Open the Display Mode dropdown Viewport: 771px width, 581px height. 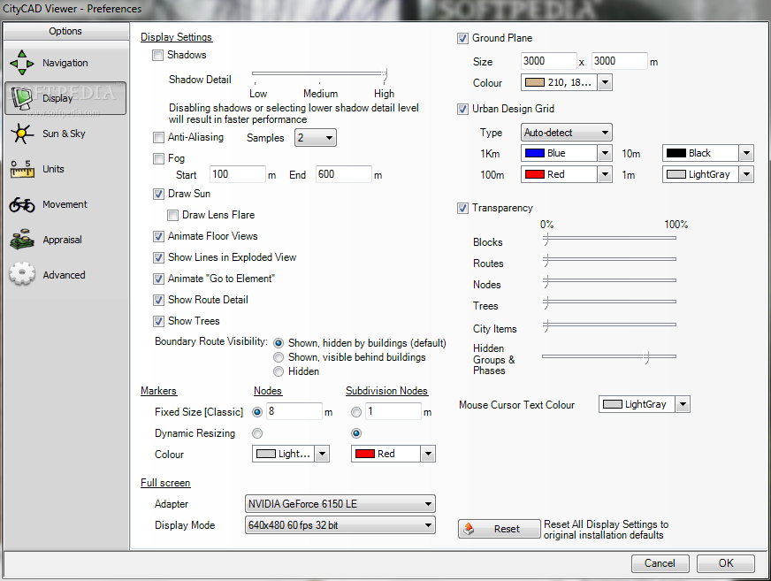click(340, 525)
